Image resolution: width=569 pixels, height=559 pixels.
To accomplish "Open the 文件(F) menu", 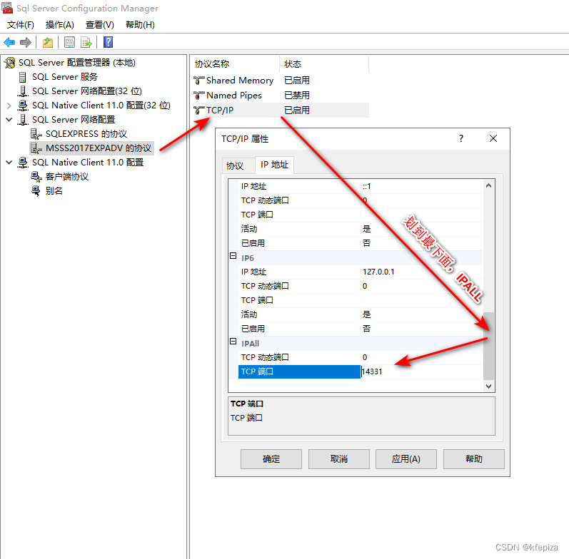I will click(20, 25).
